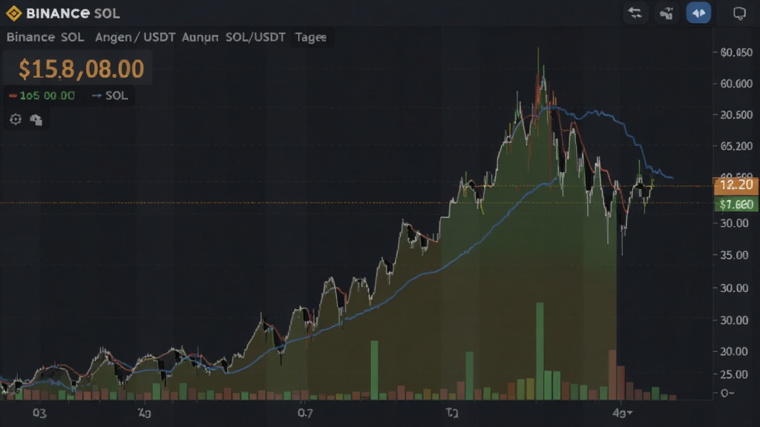760x427 pixels.
Task: Open the 'Tagee' tab
Action: pos(311,37)
